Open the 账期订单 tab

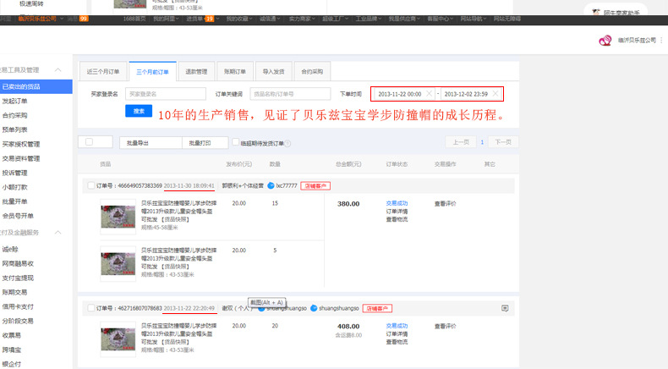click(x=235, y=72)
